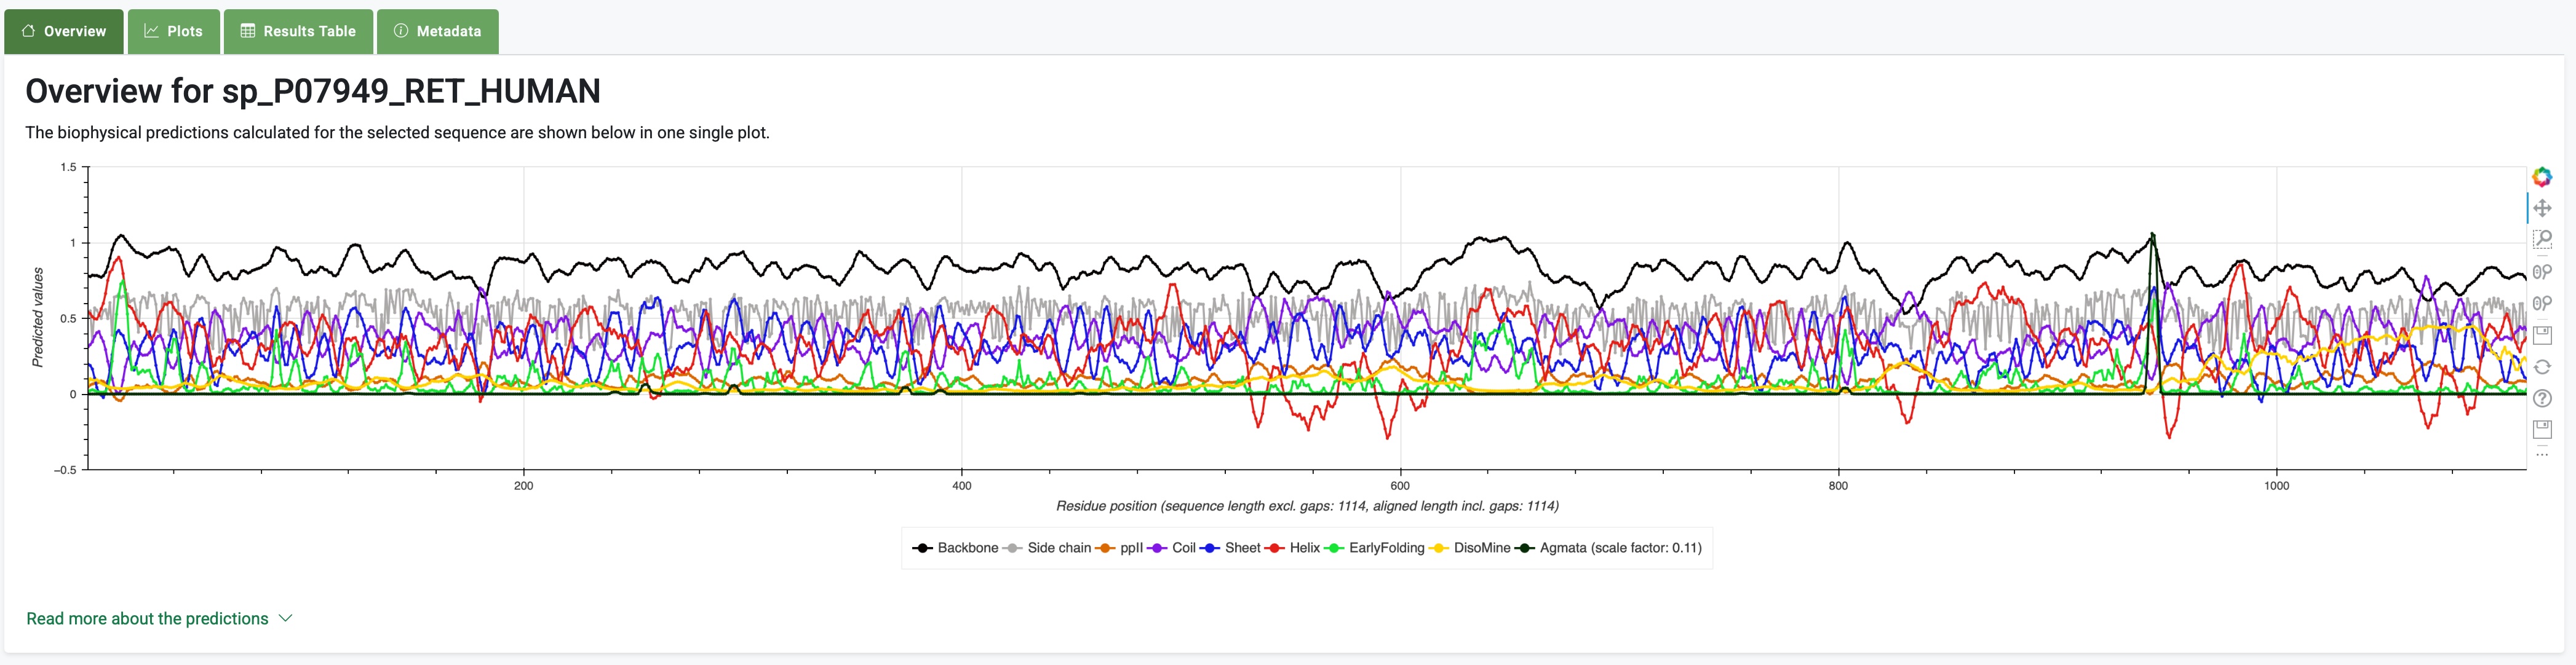Toggle Backbone series in the legend
Screen dimensions: 2576x665
pyautogui.click(x=966, y=547)
